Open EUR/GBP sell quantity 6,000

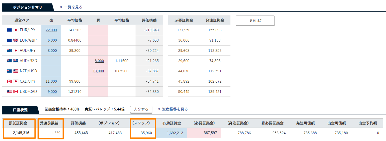pos(52,40)
